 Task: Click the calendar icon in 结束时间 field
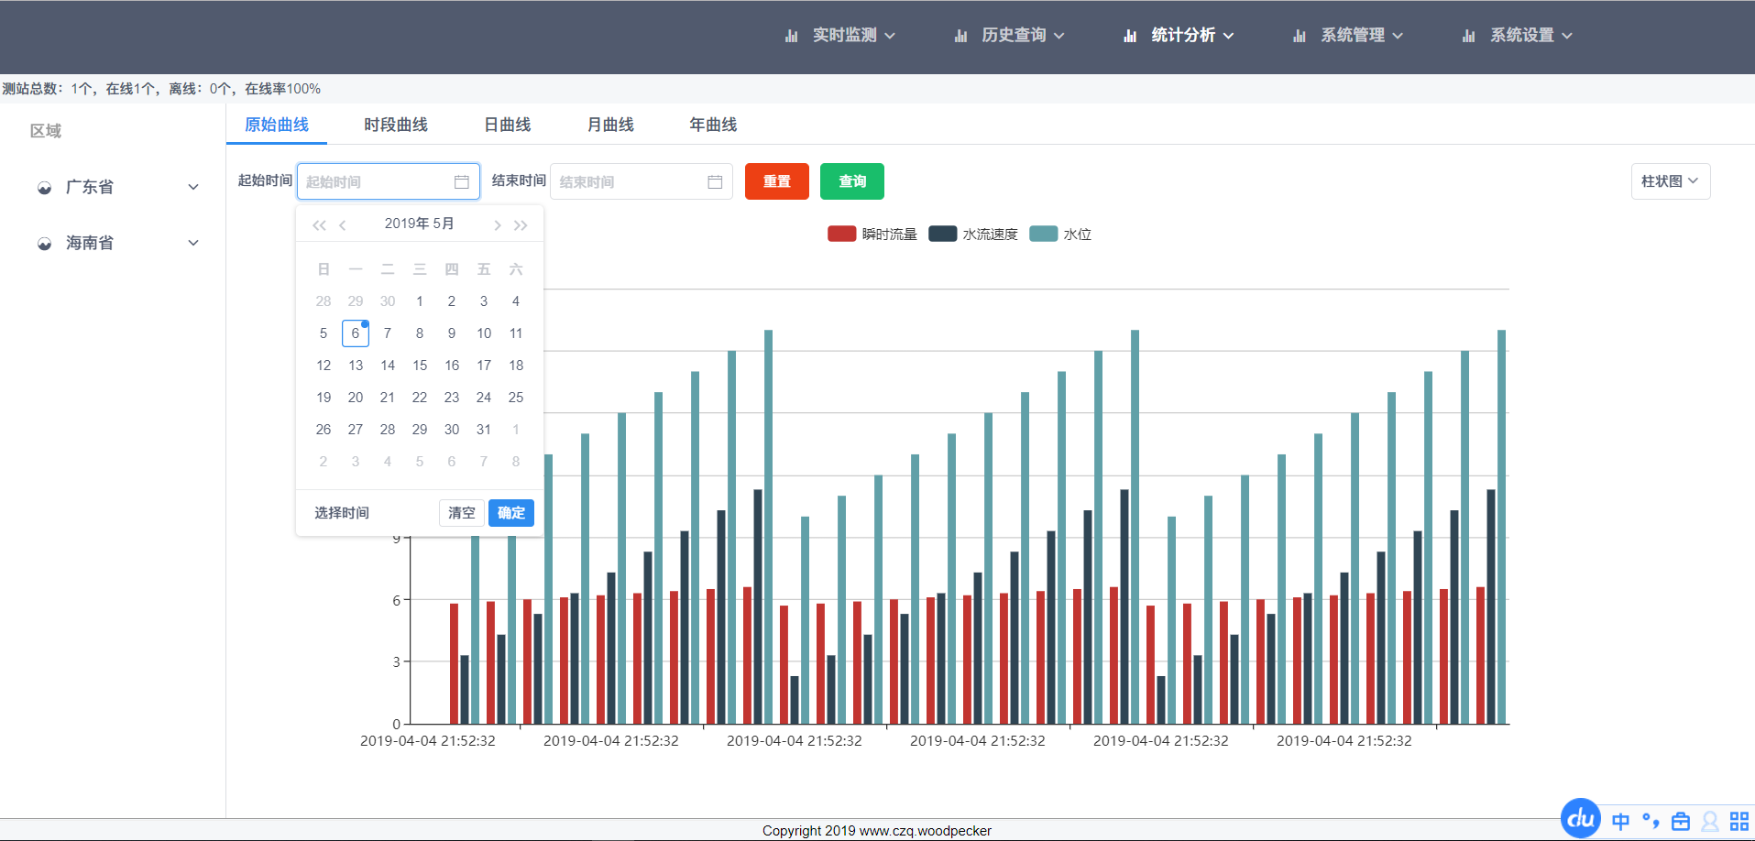point(715,182)
